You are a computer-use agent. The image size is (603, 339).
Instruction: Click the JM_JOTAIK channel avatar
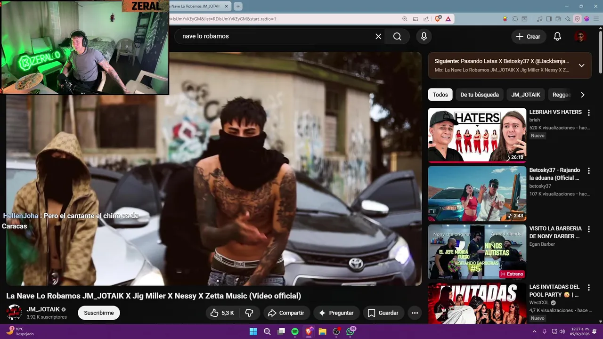[14, 313]
